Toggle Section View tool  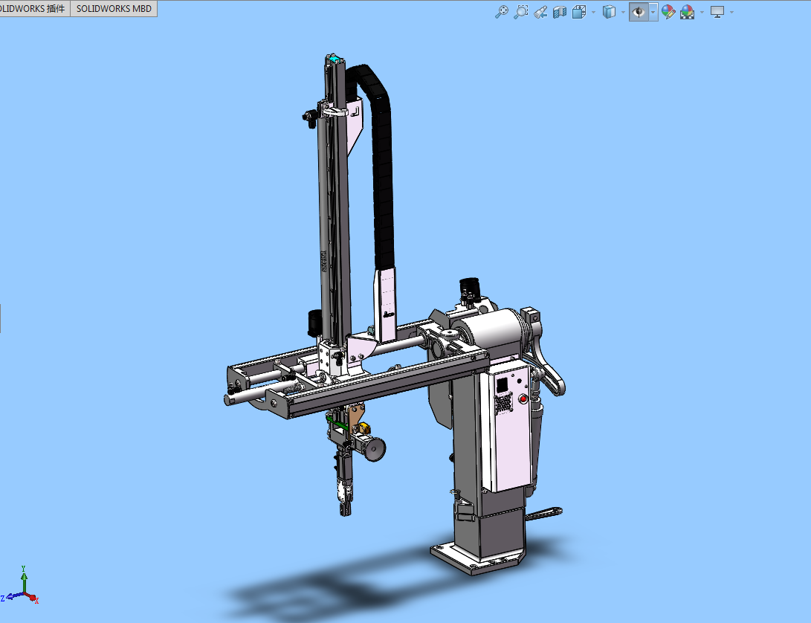(560, 12)
